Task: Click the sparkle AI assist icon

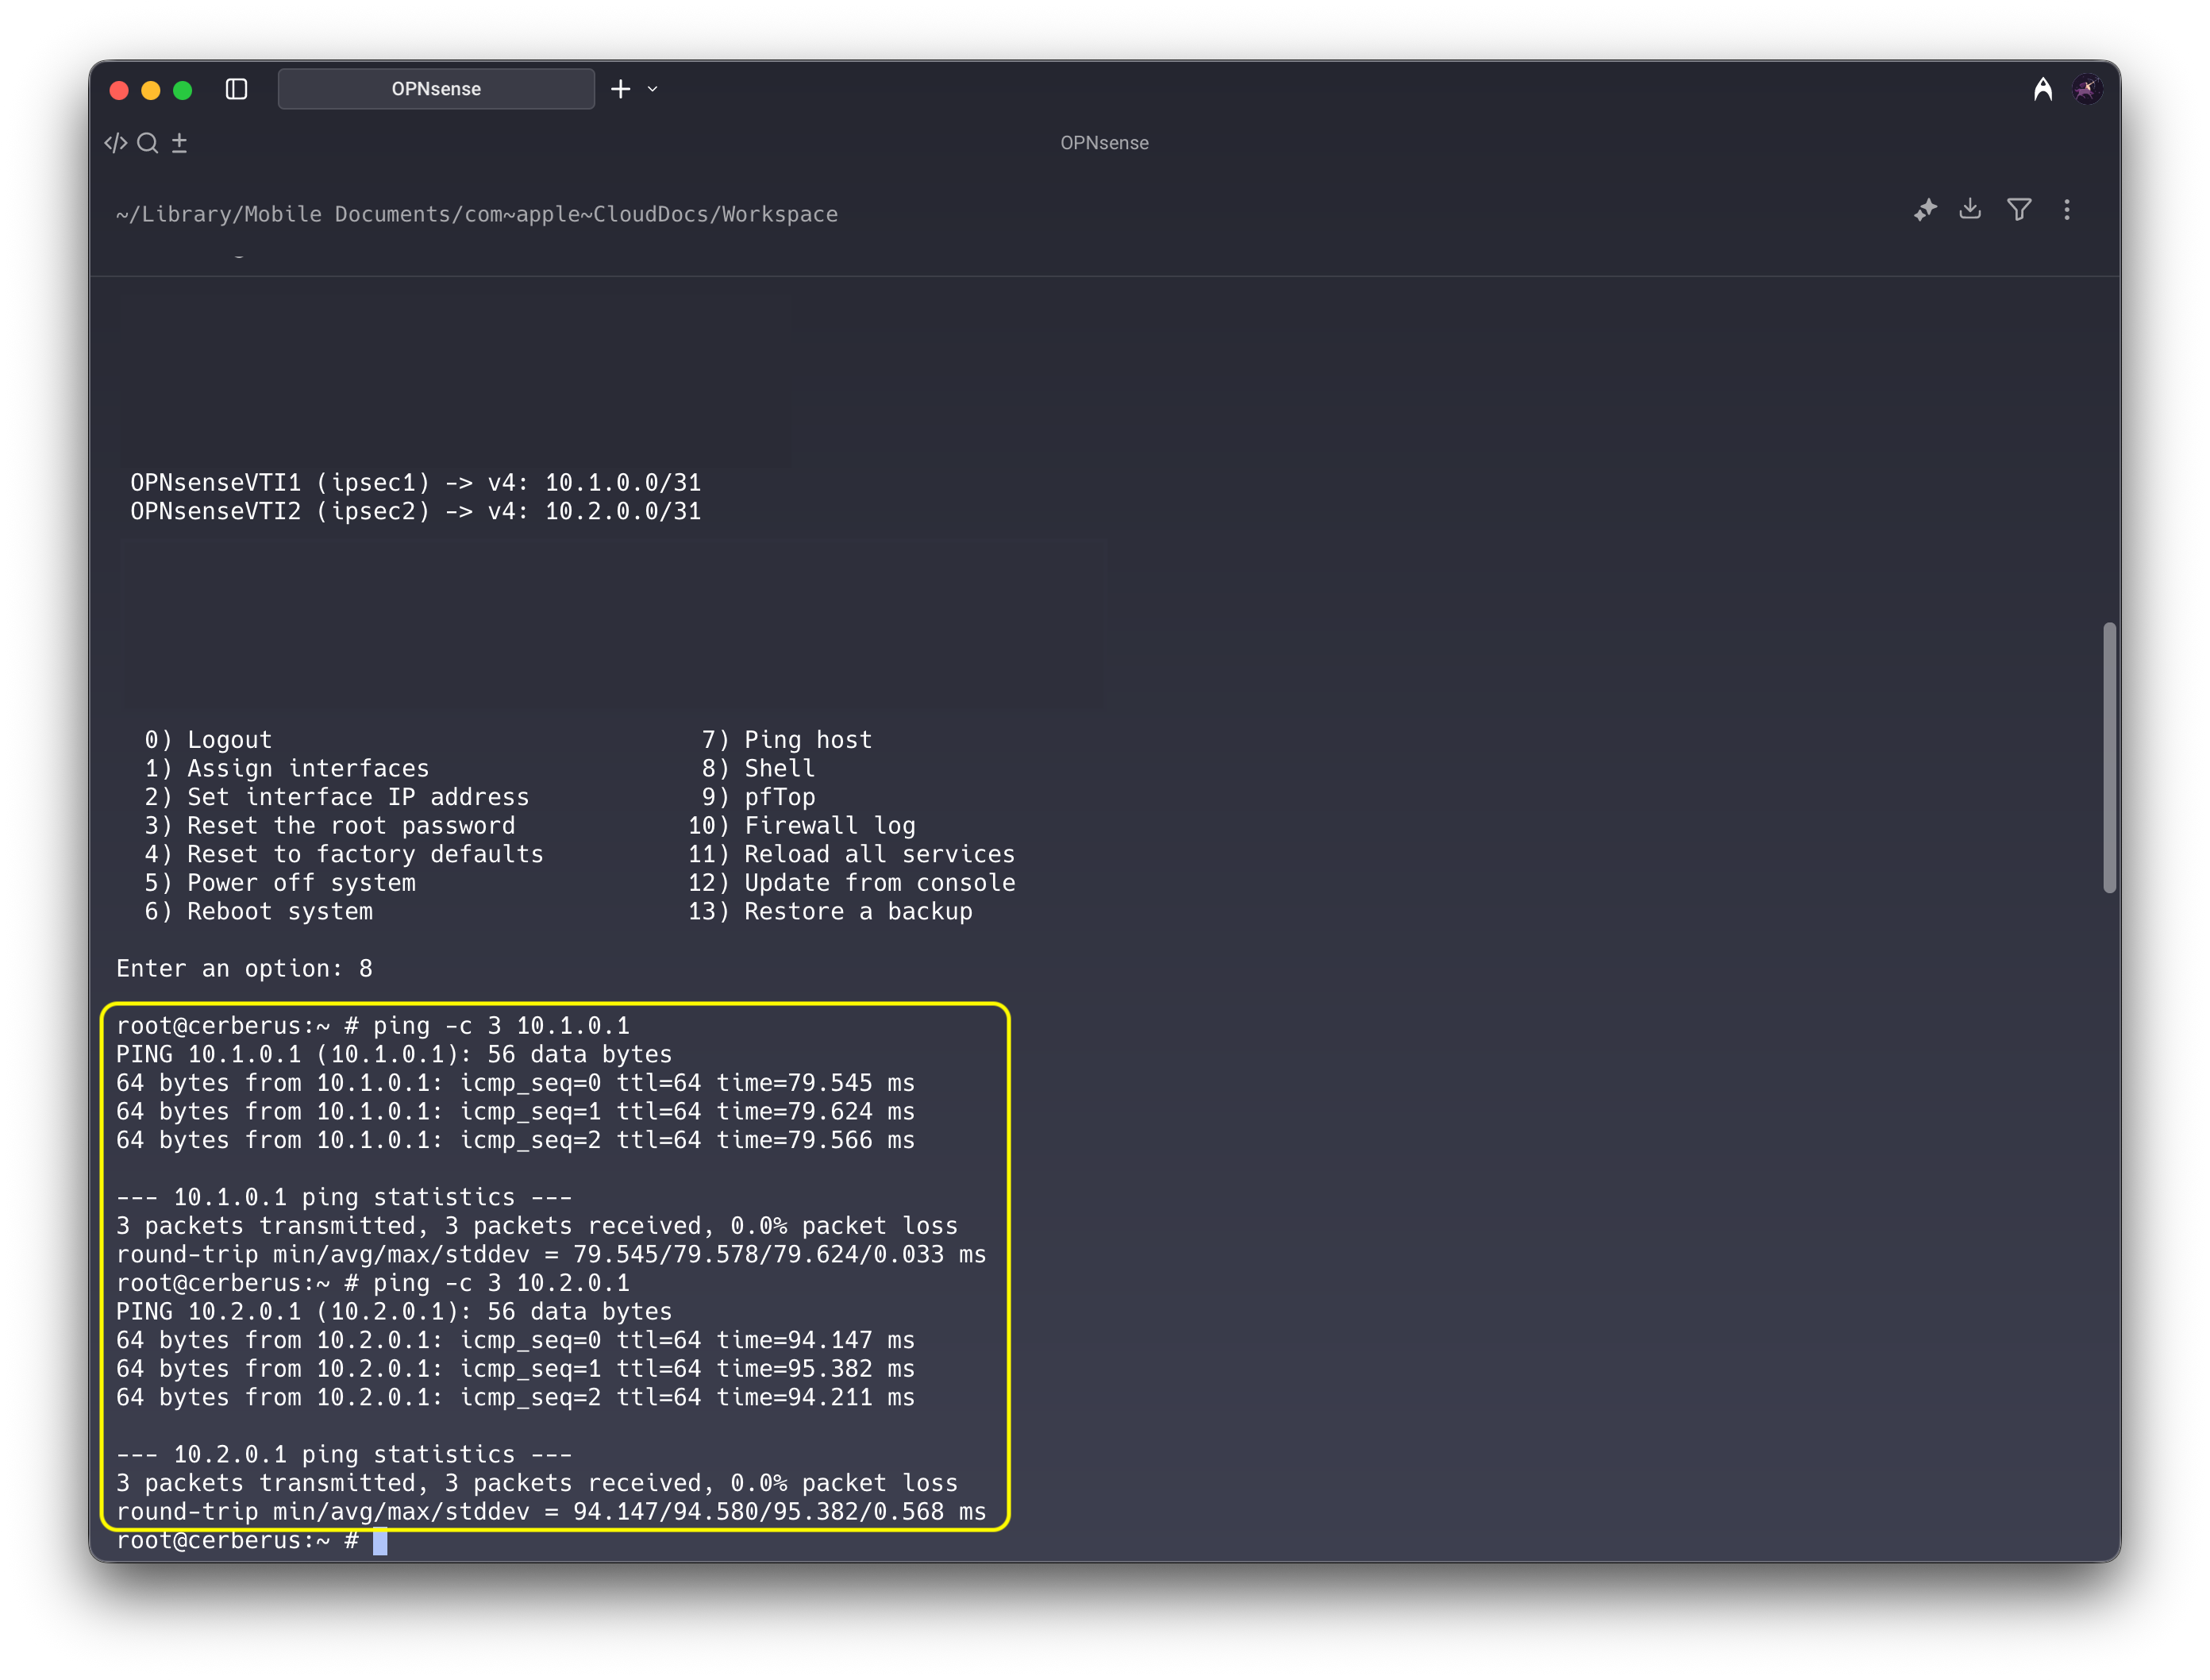Action: tap(1925, 210)
